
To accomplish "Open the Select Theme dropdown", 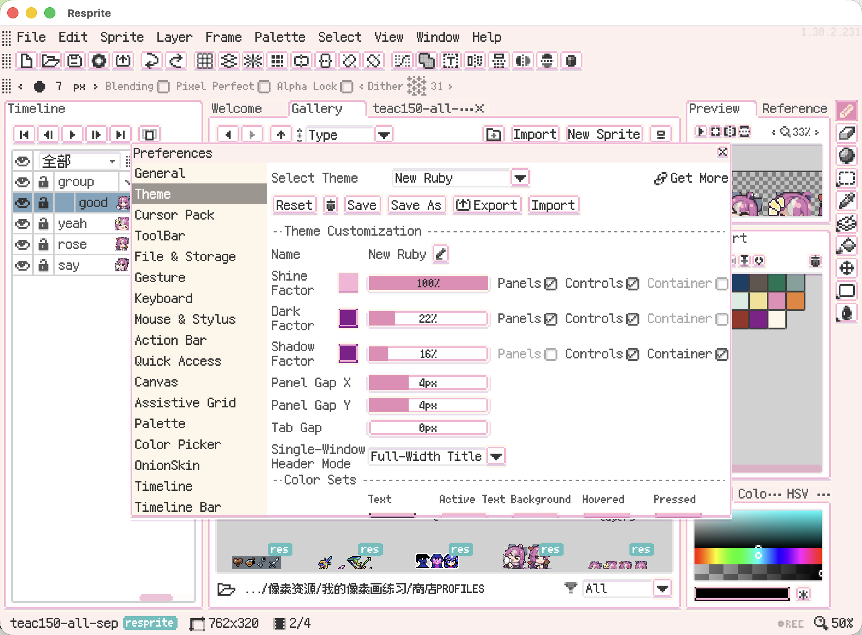I will click(x=520, y=178).
